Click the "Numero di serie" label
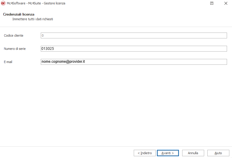232x158 pixels. [15, 49]
